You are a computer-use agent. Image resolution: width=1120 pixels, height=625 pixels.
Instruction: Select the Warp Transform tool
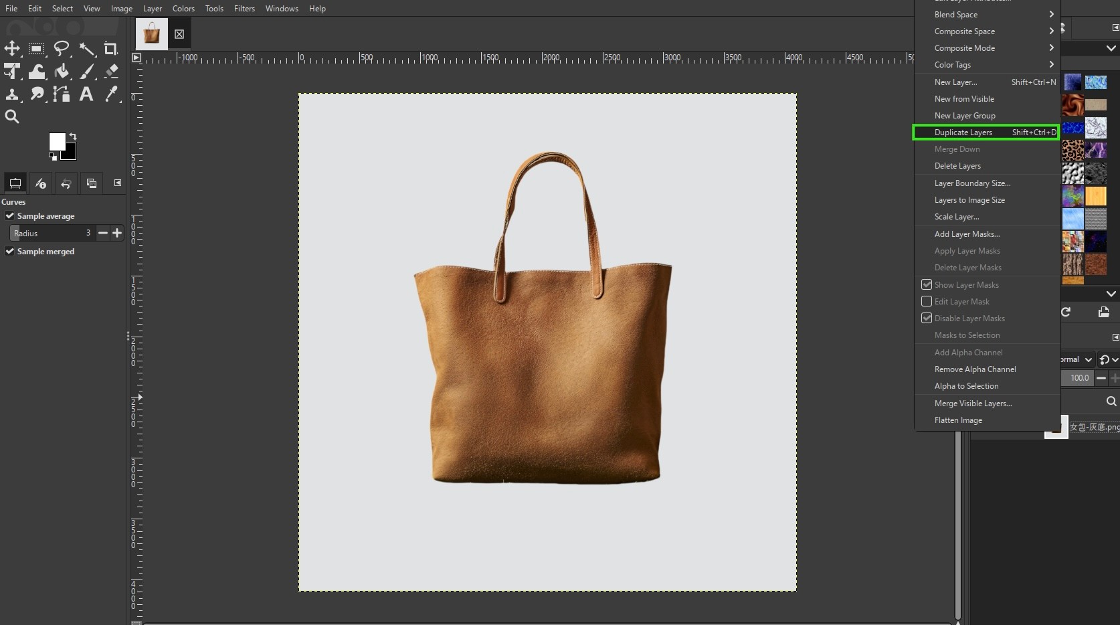[x=37, y=71]
